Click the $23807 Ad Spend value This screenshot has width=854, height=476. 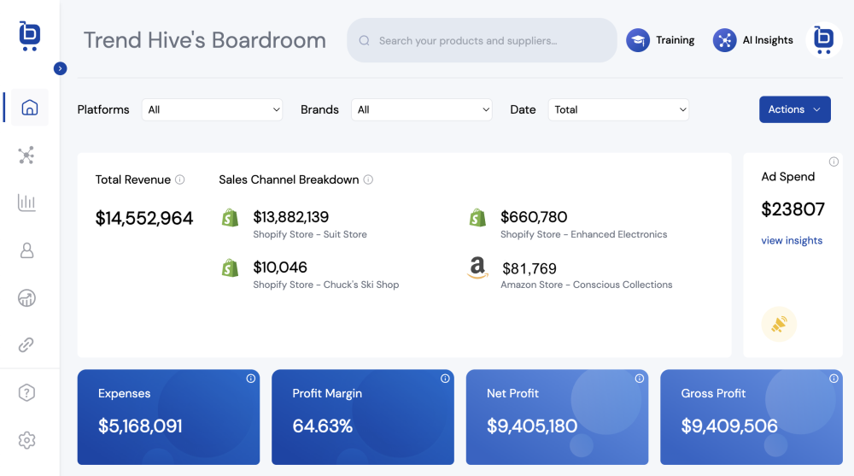[x=793, y=209]
